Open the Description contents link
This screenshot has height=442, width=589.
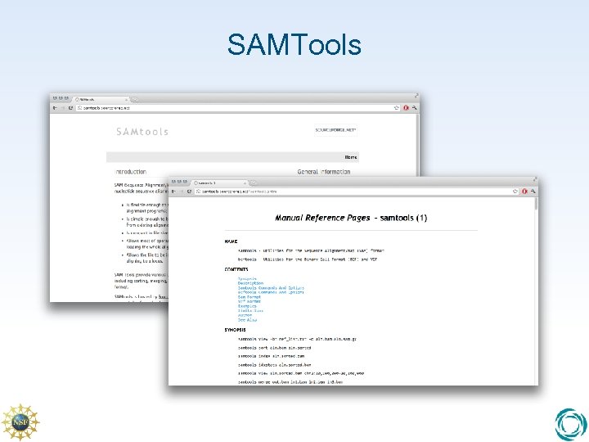coord(250,283)
